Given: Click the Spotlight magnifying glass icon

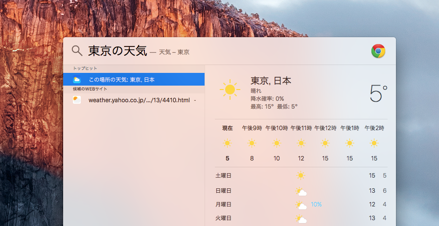Looking at the screenshot, I should (77, 51).
